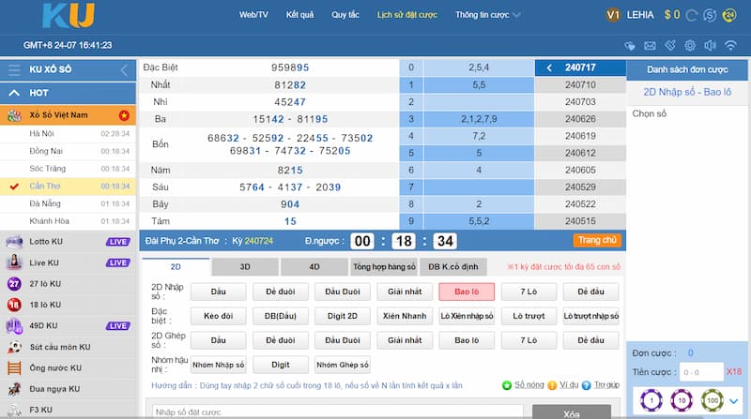Open the 27 lô KU ball icon
The image size is (751, 419).
coord(14,284)
